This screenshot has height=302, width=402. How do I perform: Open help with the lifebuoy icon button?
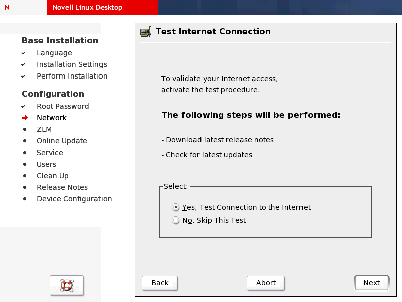(x=67, y=286)
